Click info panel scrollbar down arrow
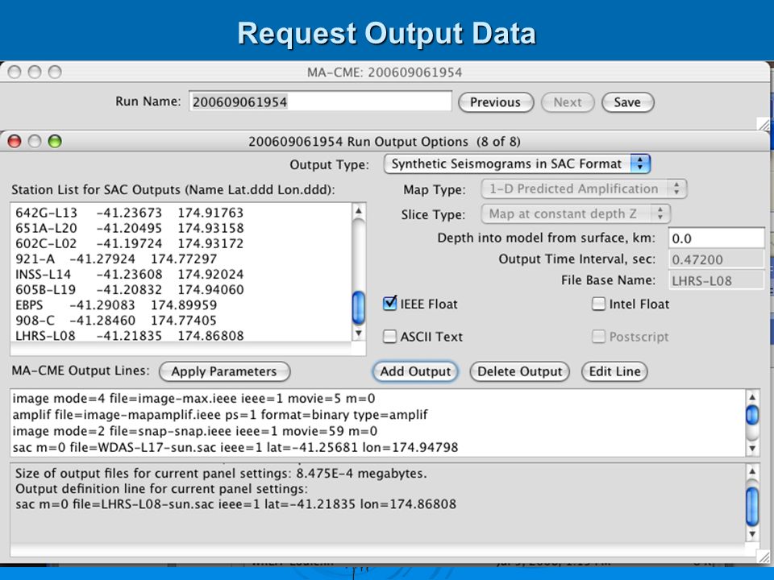The width and height of the screenshot is (774, 580). (x=751, y=533)
